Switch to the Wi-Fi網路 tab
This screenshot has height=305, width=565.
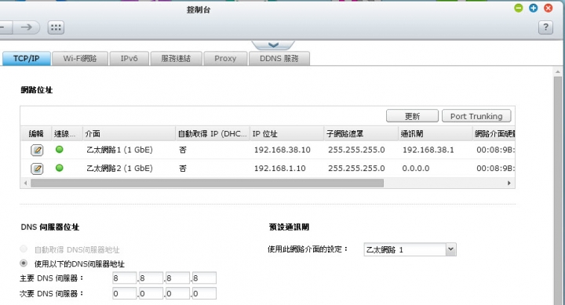click(x=80, y=58)
